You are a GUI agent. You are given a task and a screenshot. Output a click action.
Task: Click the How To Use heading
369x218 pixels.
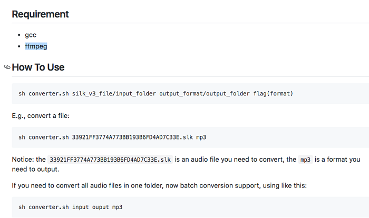(x=38, y=67)
